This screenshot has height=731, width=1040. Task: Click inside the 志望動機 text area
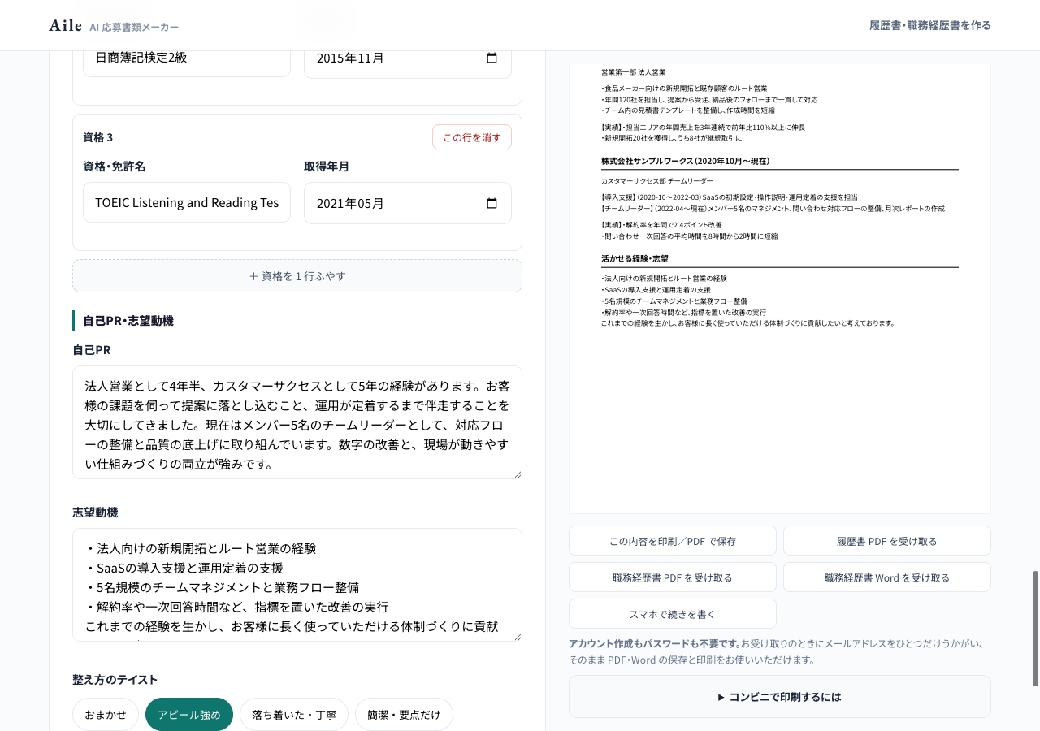(x=297, y=585)
